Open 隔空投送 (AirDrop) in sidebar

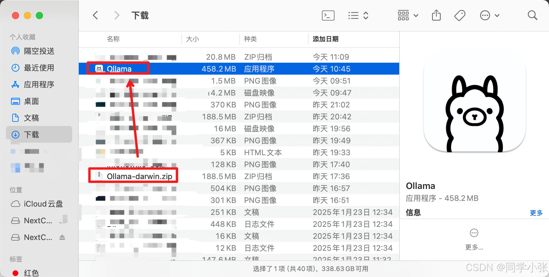[39, 51]
